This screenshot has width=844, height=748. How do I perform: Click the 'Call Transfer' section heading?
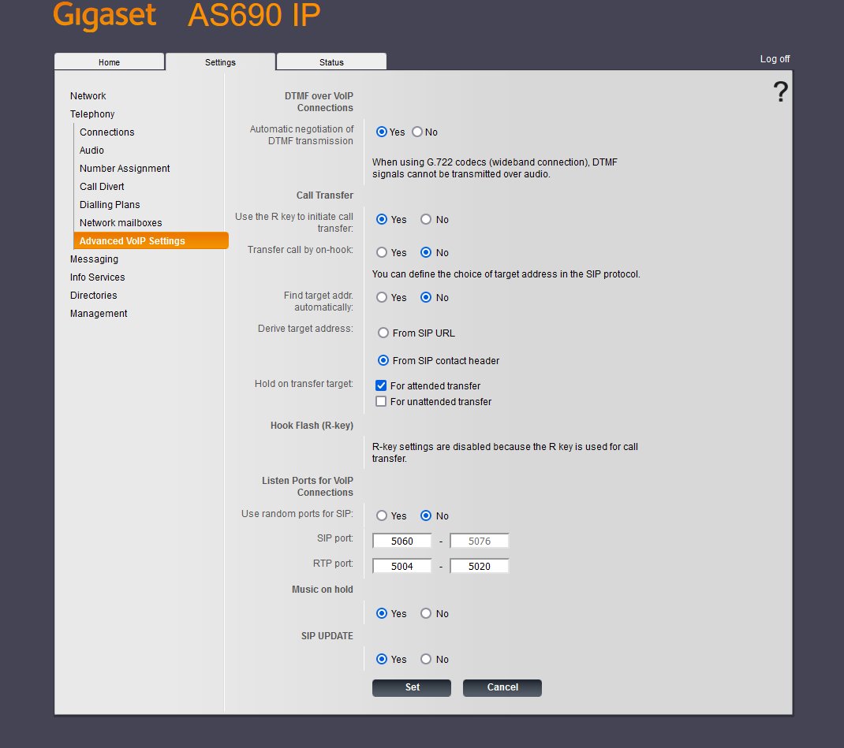click(x=324, y=195)
